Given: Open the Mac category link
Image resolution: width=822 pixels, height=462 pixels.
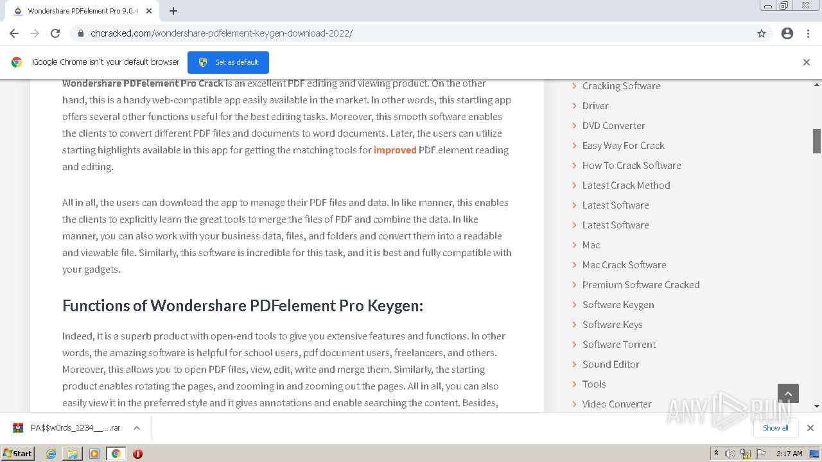Looking at the screenshot, I should (591, 245).
